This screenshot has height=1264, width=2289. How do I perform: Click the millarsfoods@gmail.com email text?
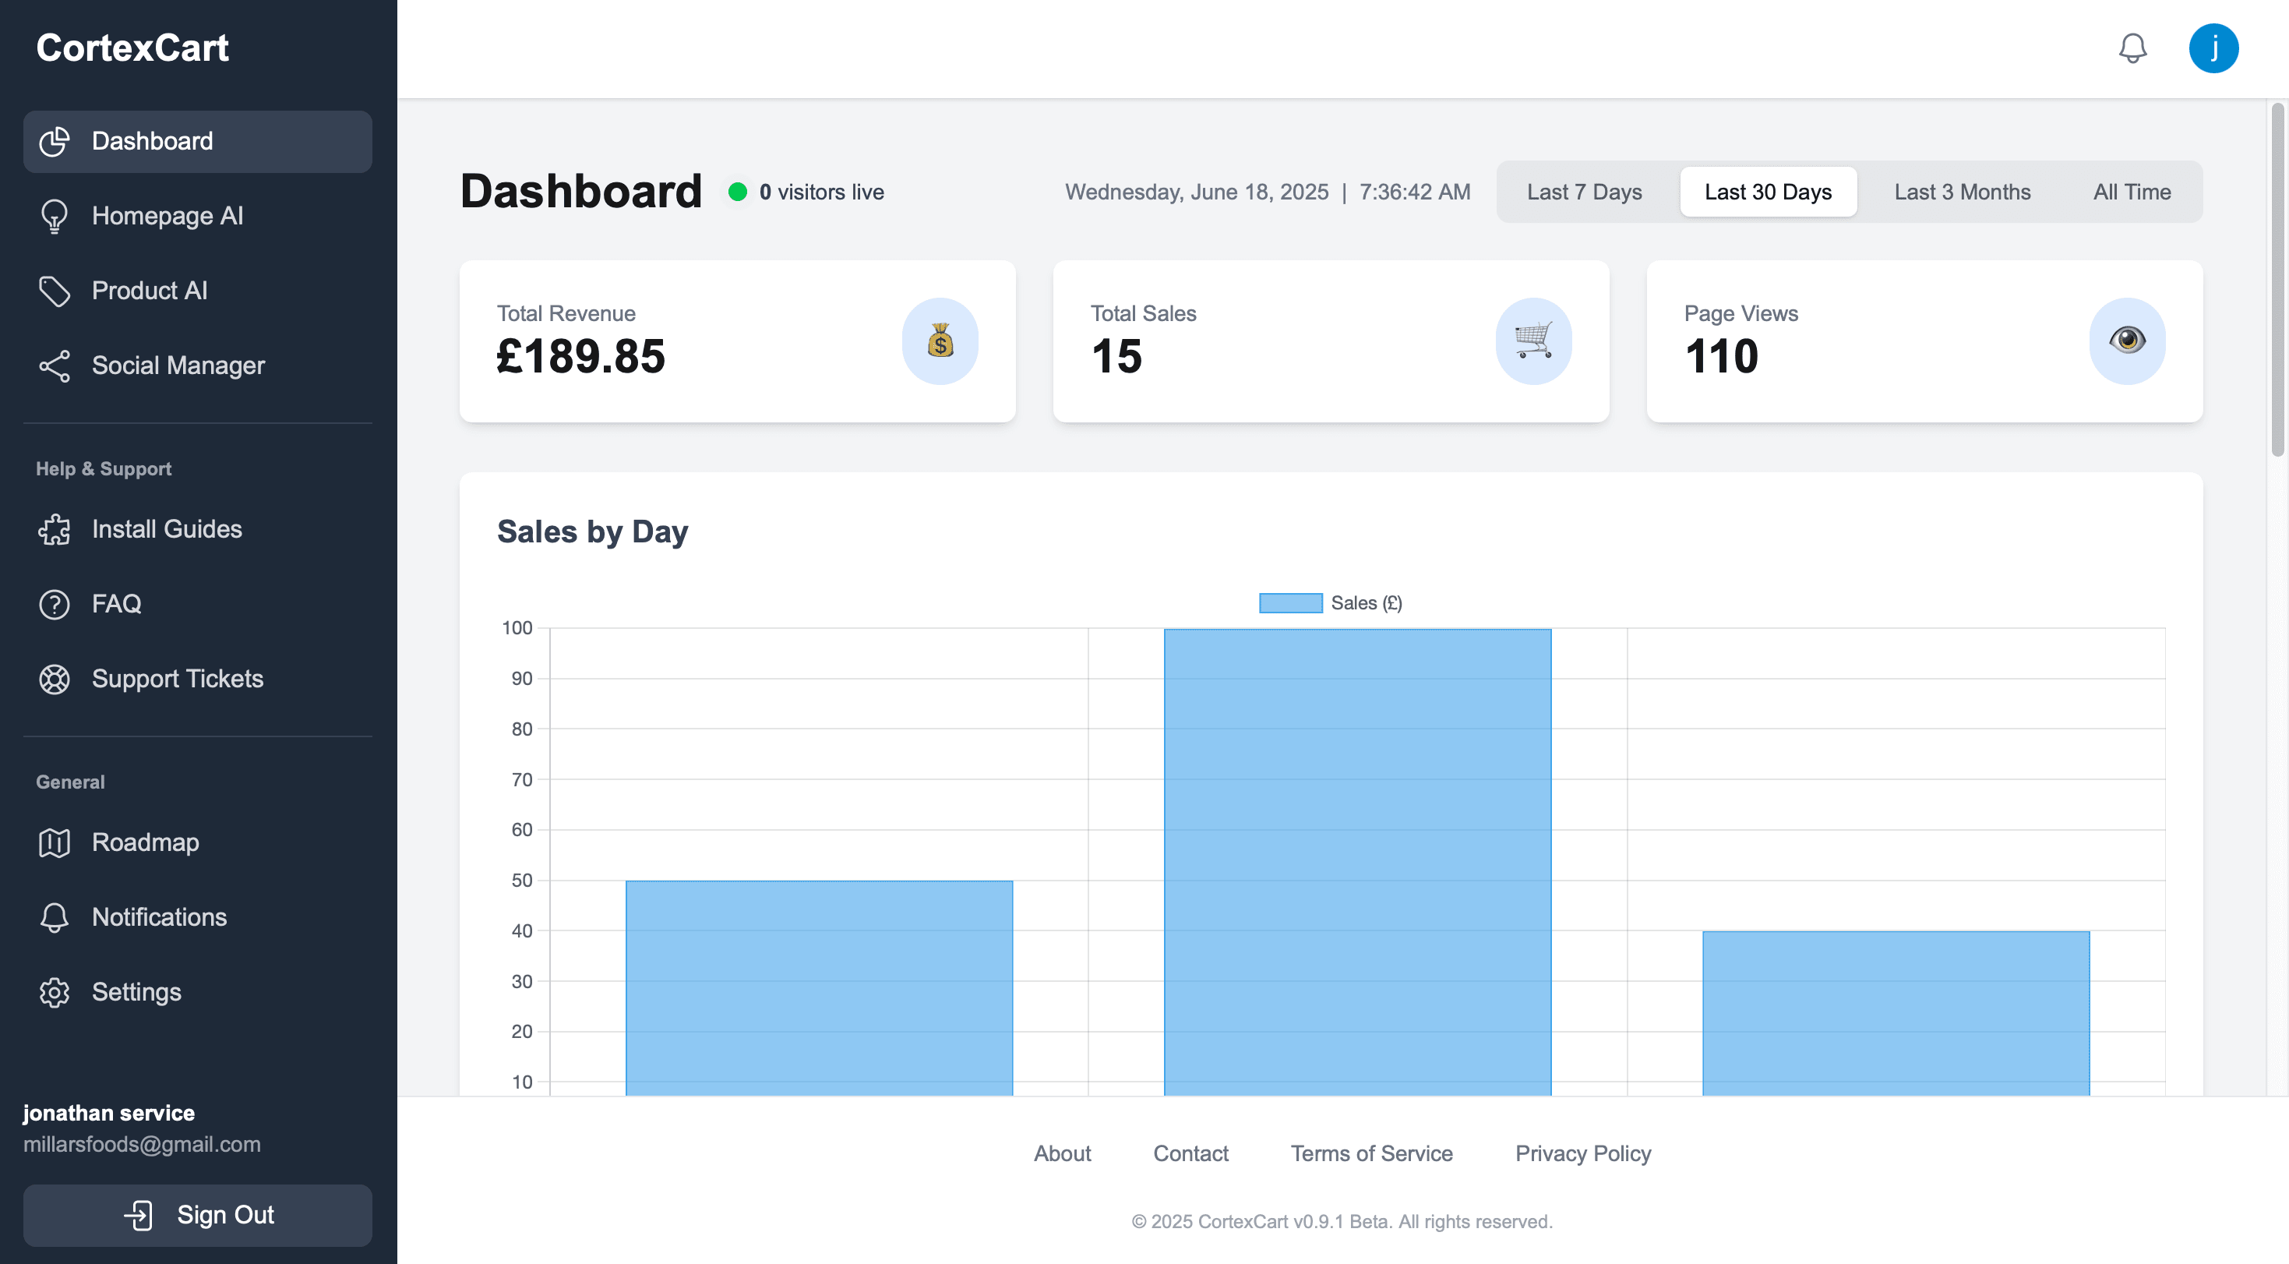tap(142, 1144)
